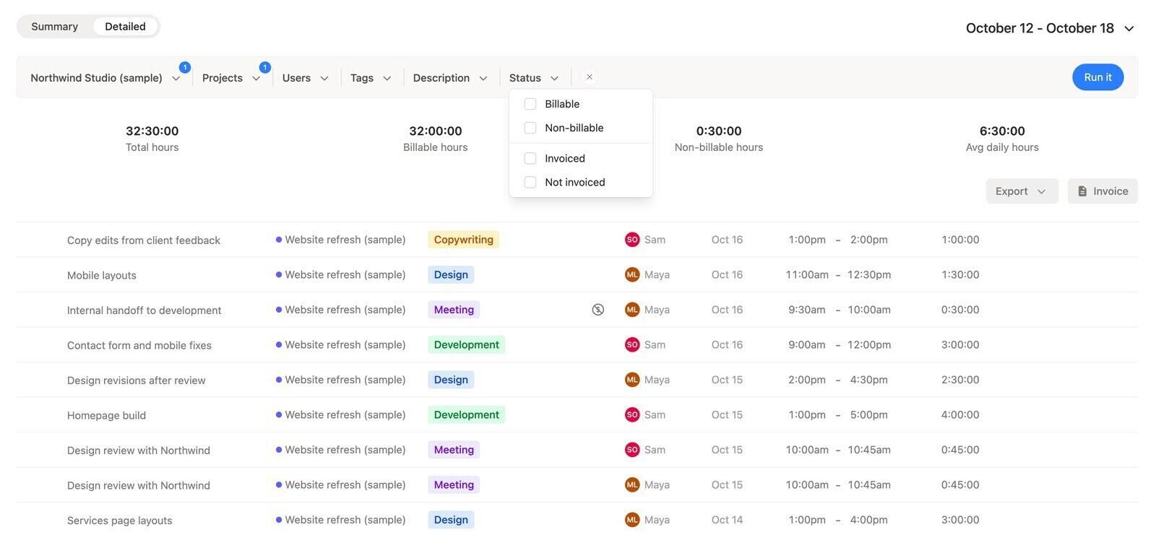
Task: Click the Run it button
Action: pos(1097,77)
